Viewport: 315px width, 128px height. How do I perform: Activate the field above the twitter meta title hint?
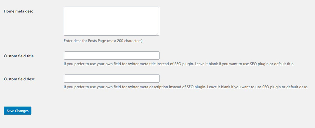pos(112,56)
